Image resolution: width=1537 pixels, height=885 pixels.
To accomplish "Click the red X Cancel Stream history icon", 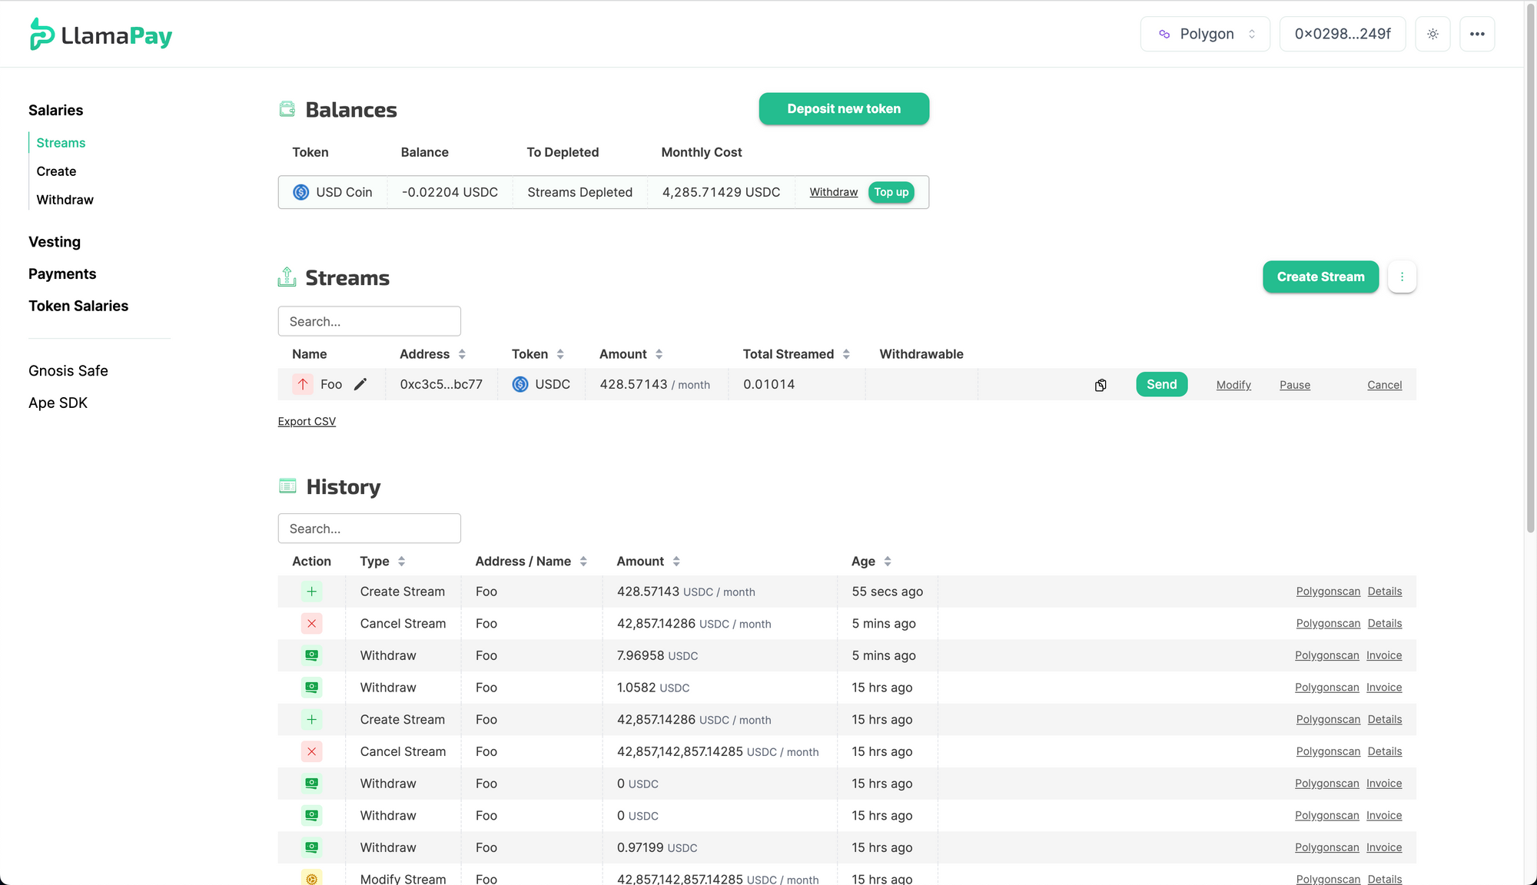I will coord(311,624).
